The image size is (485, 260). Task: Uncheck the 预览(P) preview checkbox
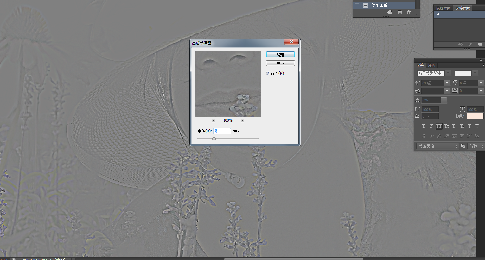tap(268, 73)
